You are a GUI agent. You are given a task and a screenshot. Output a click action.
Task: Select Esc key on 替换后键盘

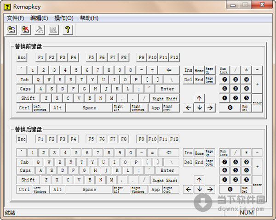(x=22, y=139)
